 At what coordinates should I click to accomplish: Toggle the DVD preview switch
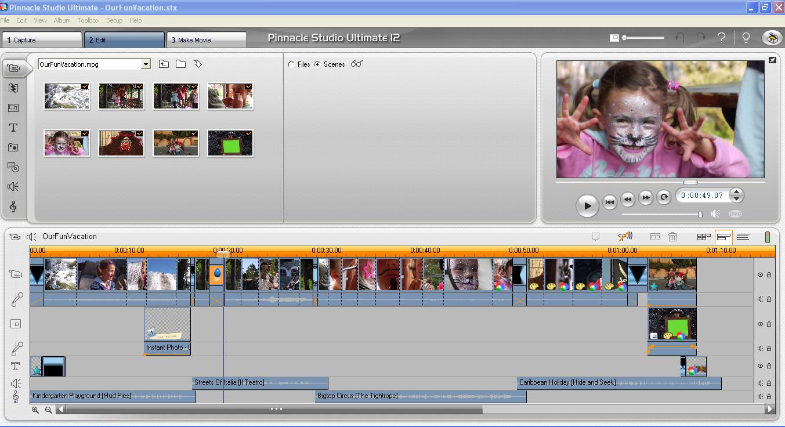[735, 214]
